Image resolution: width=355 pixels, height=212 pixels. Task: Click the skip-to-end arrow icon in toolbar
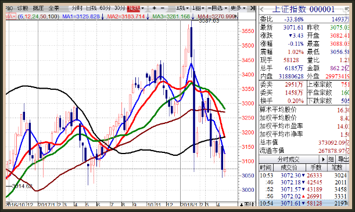click(x=252, y=8)
